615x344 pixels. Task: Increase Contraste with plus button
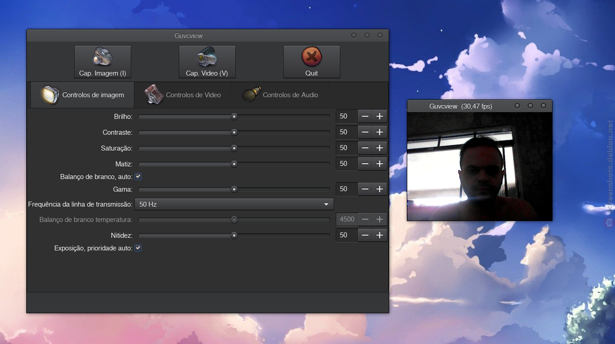(x=380, y=132)
